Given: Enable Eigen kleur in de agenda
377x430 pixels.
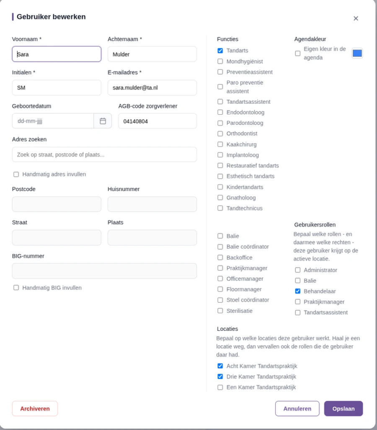Looking at the screenshot, I should (298, 53).
